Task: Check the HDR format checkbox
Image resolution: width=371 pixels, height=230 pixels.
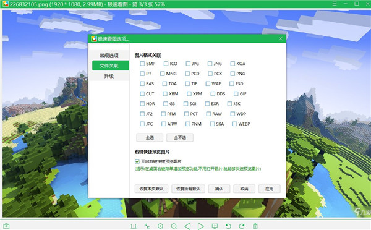Action: 142,104
